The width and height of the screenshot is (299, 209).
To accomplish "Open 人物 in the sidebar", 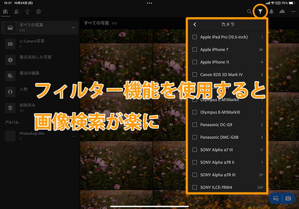I will tap(40, 92).
